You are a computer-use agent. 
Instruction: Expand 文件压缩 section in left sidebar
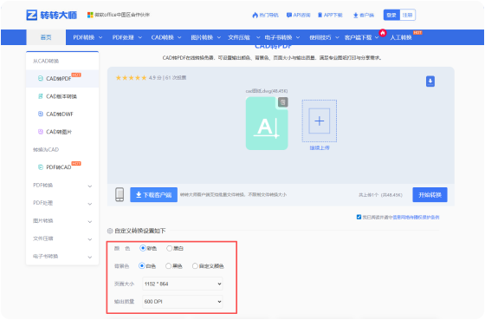point(62,238)
